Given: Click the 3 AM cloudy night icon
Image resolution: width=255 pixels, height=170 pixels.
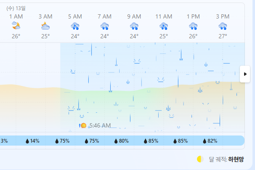Looking at the screenshot, I should point(45,26).
